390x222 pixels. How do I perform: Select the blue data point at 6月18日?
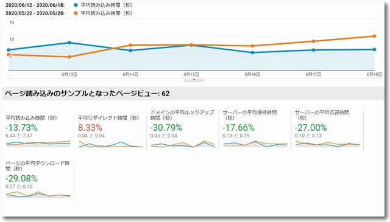374,49
